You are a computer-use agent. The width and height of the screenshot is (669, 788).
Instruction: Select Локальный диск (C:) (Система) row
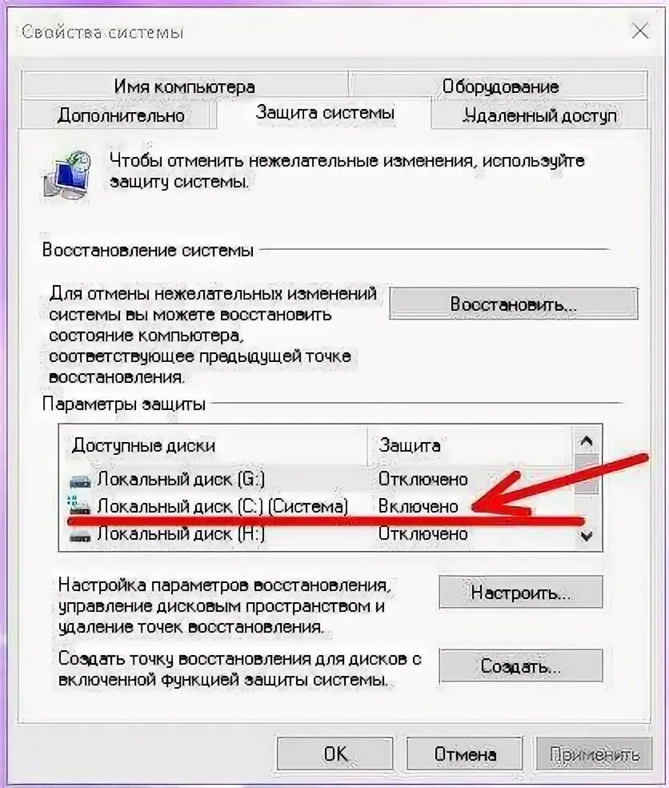(316, 505)
